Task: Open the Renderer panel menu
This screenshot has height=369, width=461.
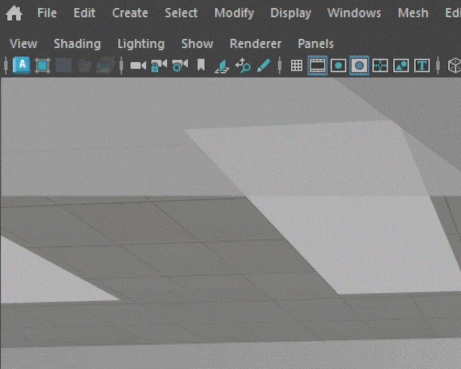Action: point(255,44)
